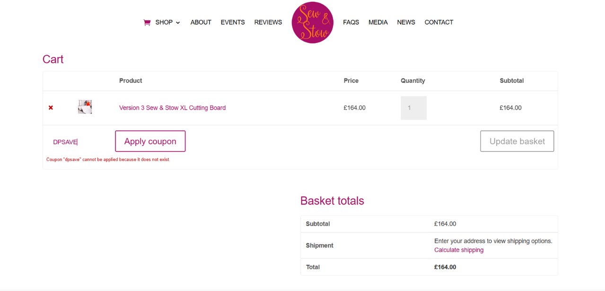Go to the MEDIA page
The width and height of the screenshot is (605, 291).
click(x=378, y=22)
